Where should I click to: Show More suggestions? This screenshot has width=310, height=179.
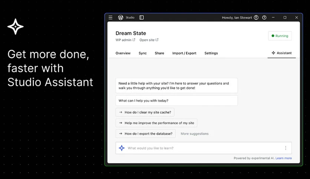195,134
